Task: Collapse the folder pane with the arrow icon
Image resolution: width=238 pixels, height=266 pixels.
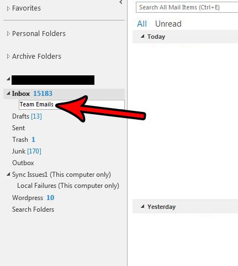Action: click(121, 2)
